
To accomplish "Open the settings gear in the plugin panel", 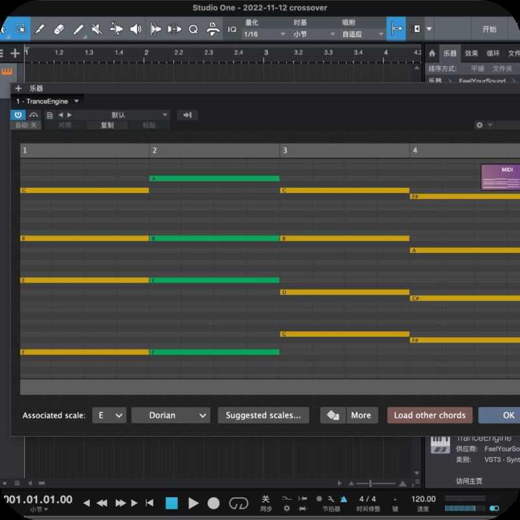I will 479,125.
